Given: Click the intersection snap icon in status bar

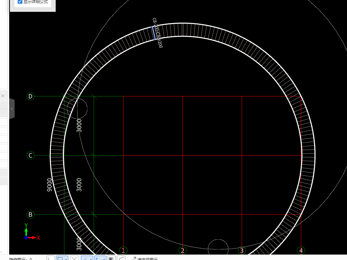Looking at the screenshot, I should pyautogui.click(x=74, y=258).
